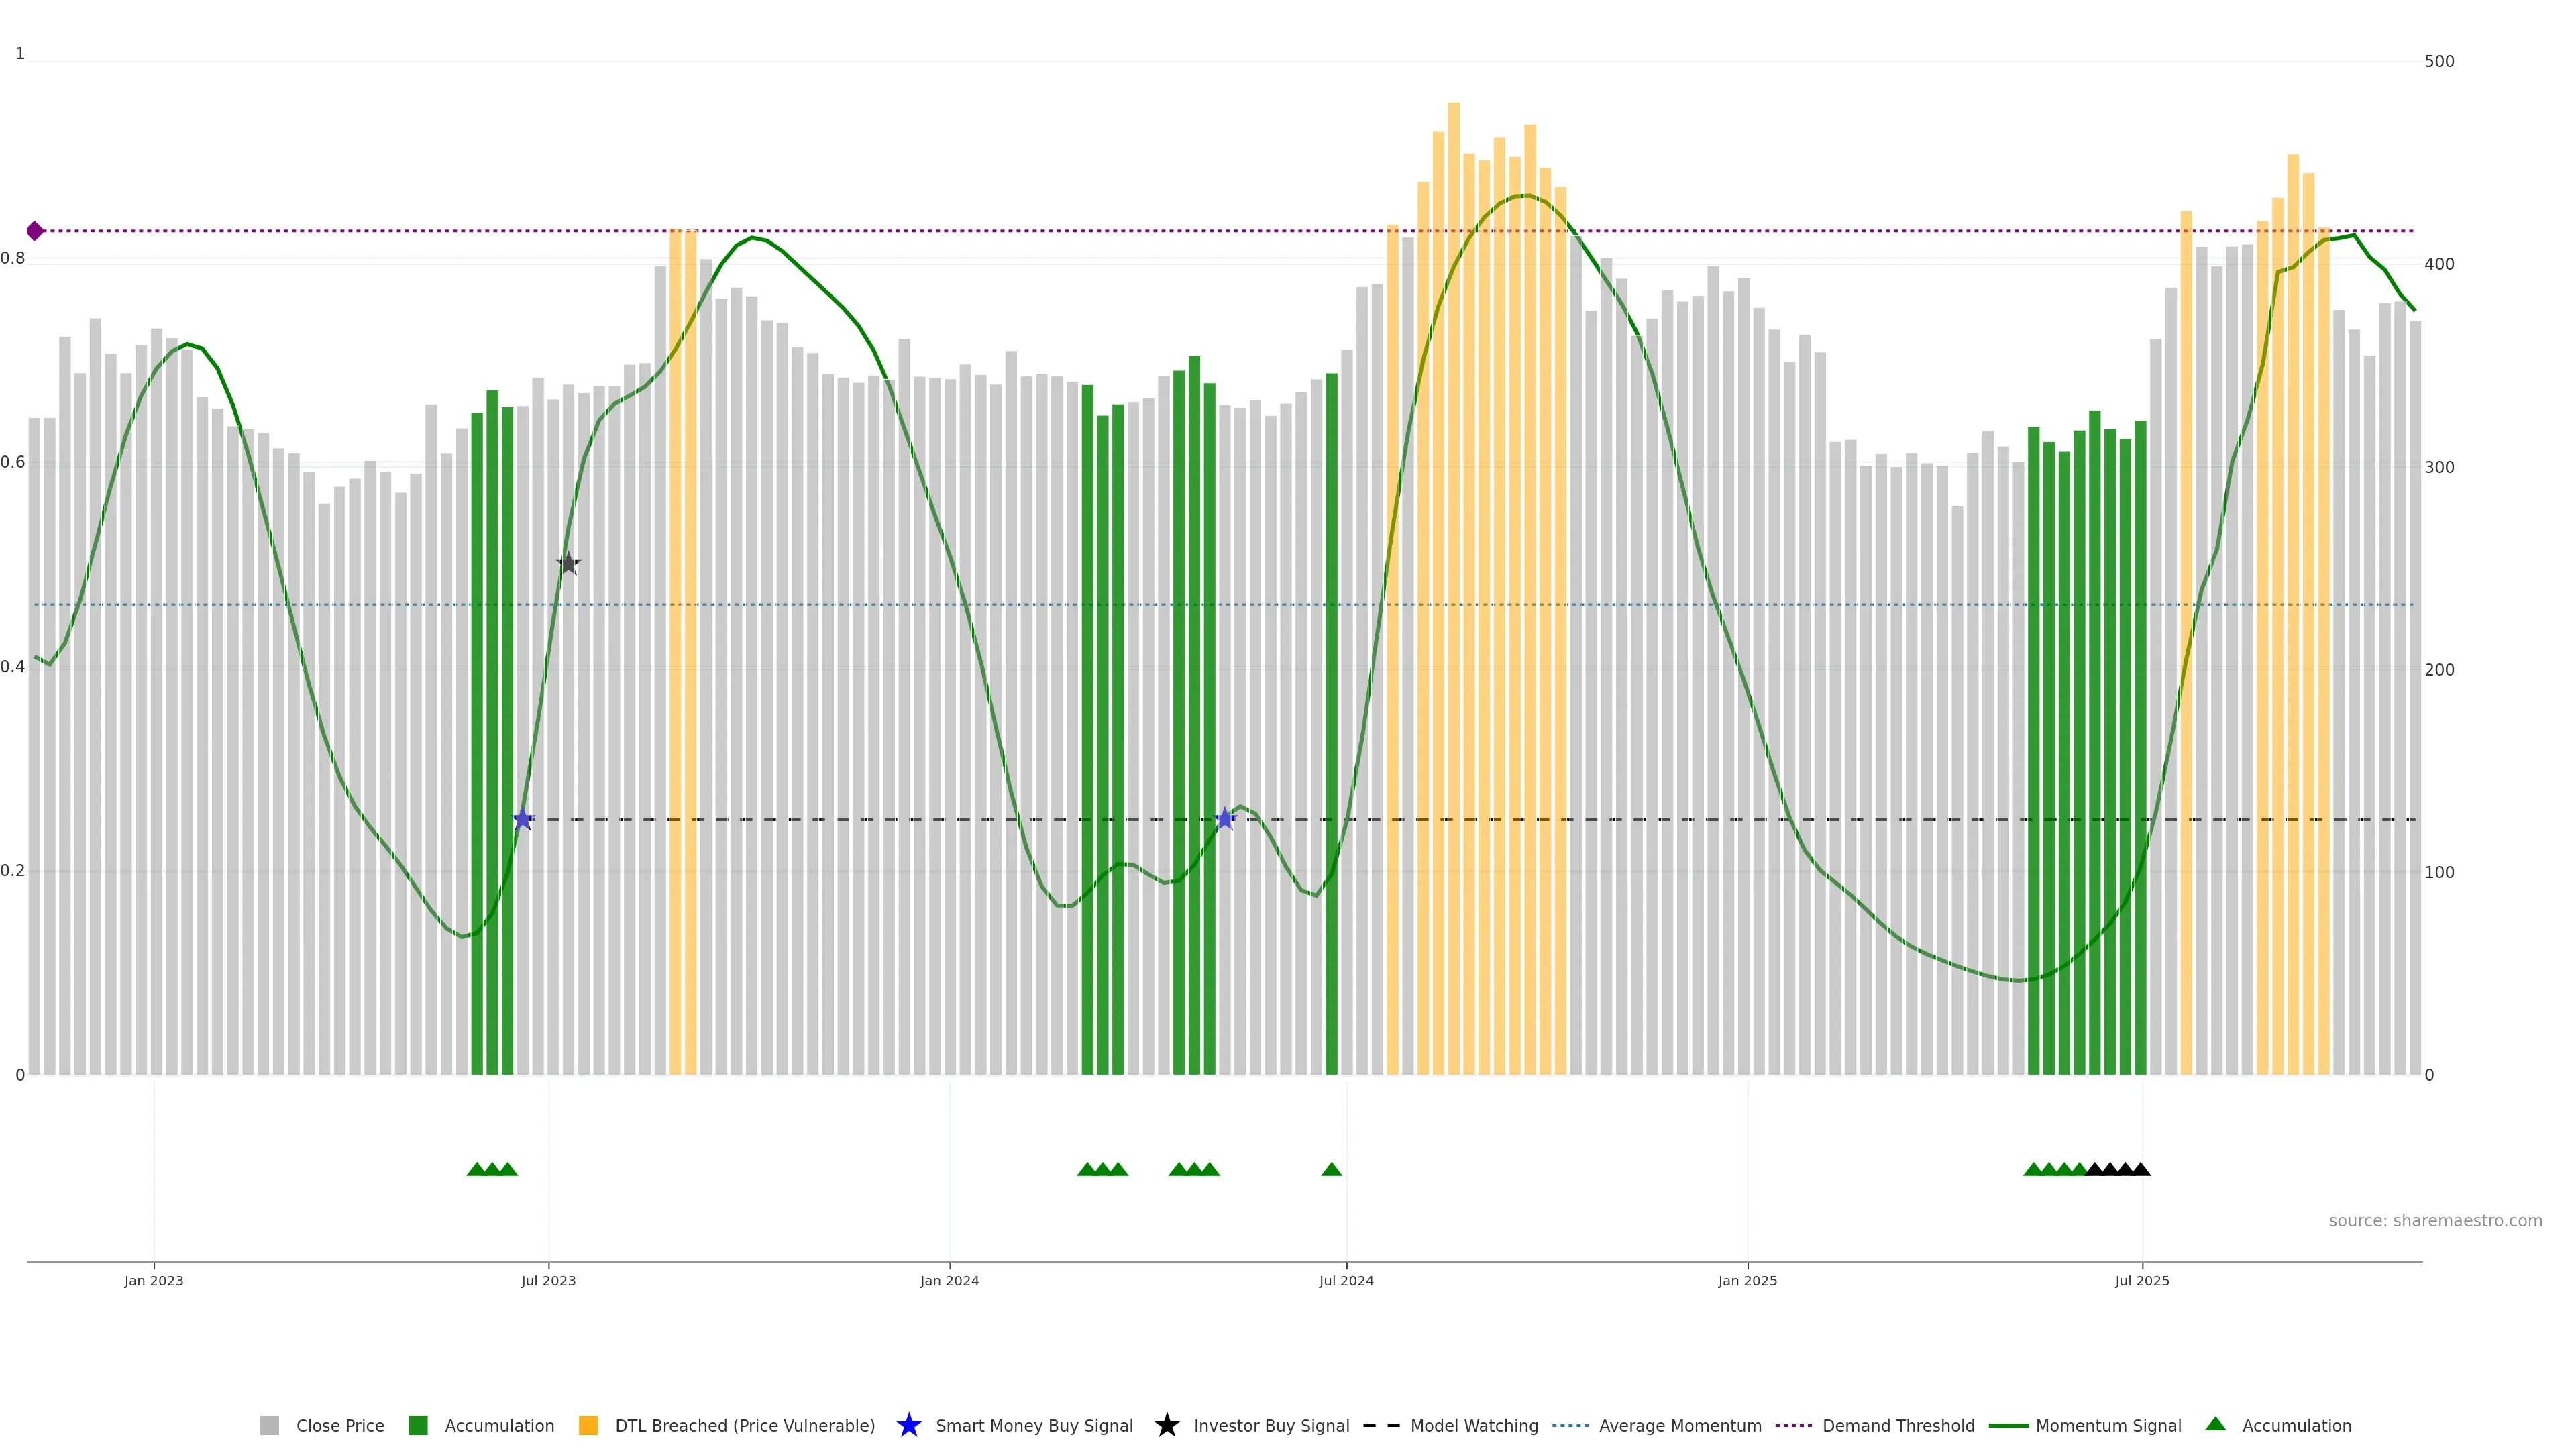Click the Jul 2025 x-axis label
The image size is (2576, 1449).
coord(2142,1280)
